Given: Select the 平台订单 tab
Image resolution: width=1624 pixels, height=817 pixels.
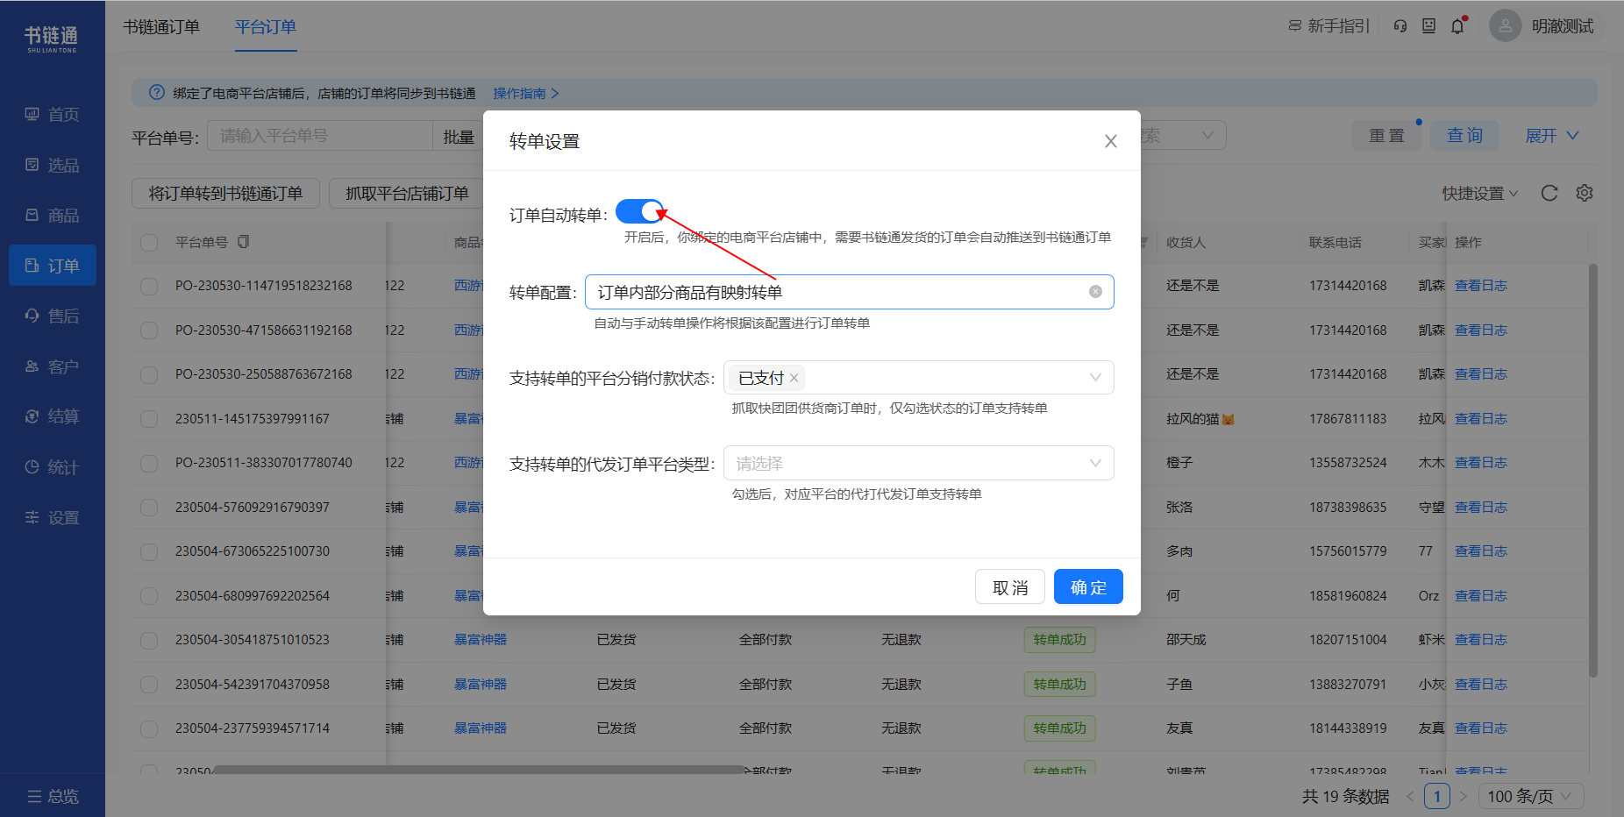Looking at the screenshot, I should (266, 26).
